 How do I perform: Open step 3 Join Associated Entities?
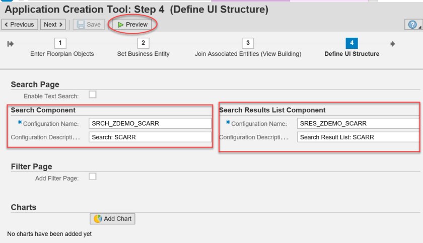click(x=248, y=44)
